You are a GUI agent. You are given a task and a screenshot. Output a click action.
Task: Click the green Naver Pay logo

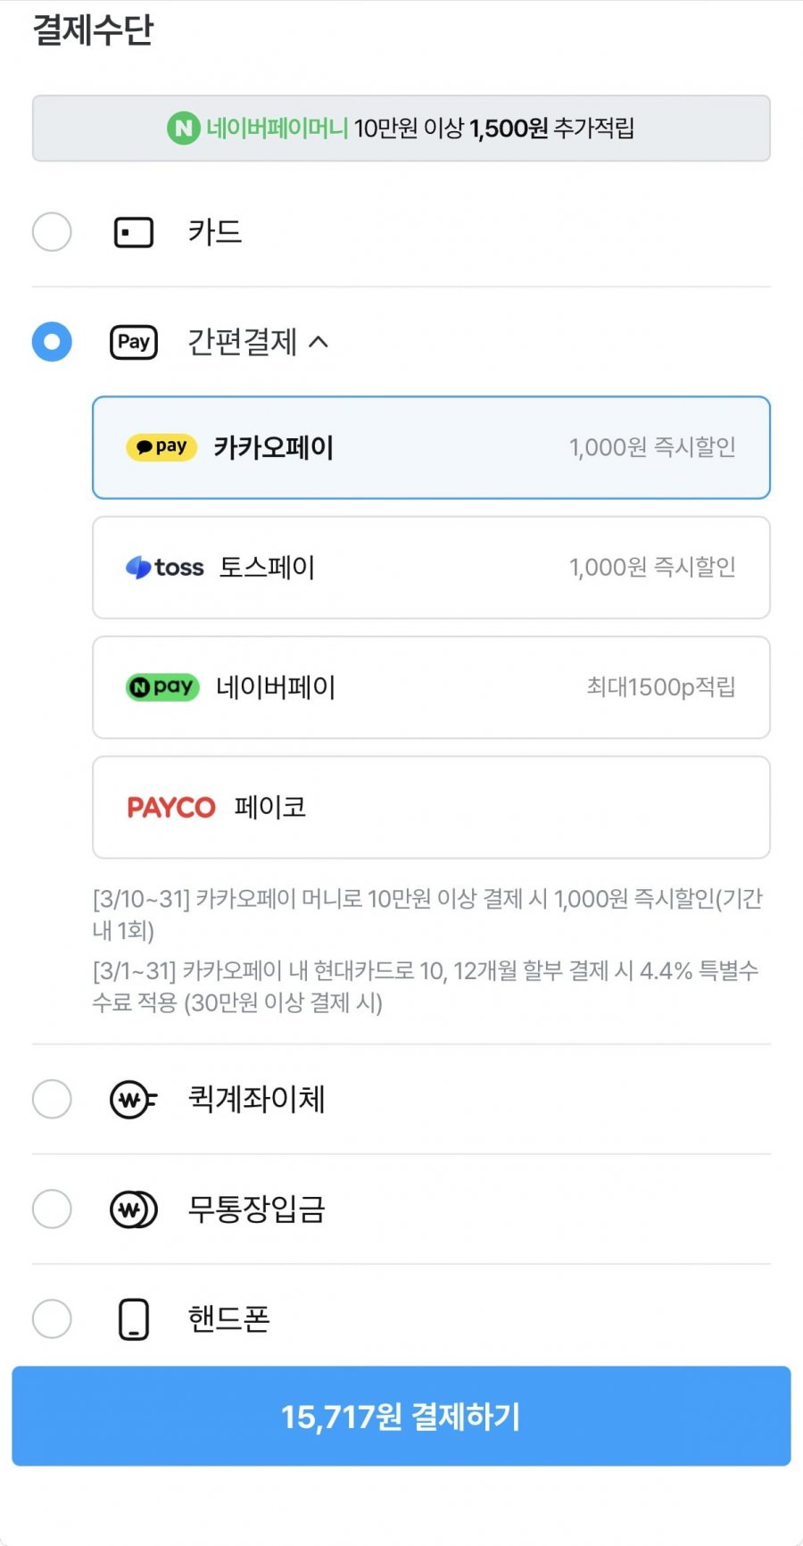161,687
